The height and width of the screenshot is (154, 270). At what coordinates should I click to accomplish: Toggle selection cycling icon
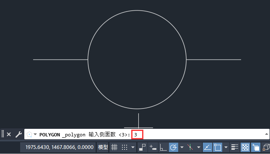pos(256,147)
